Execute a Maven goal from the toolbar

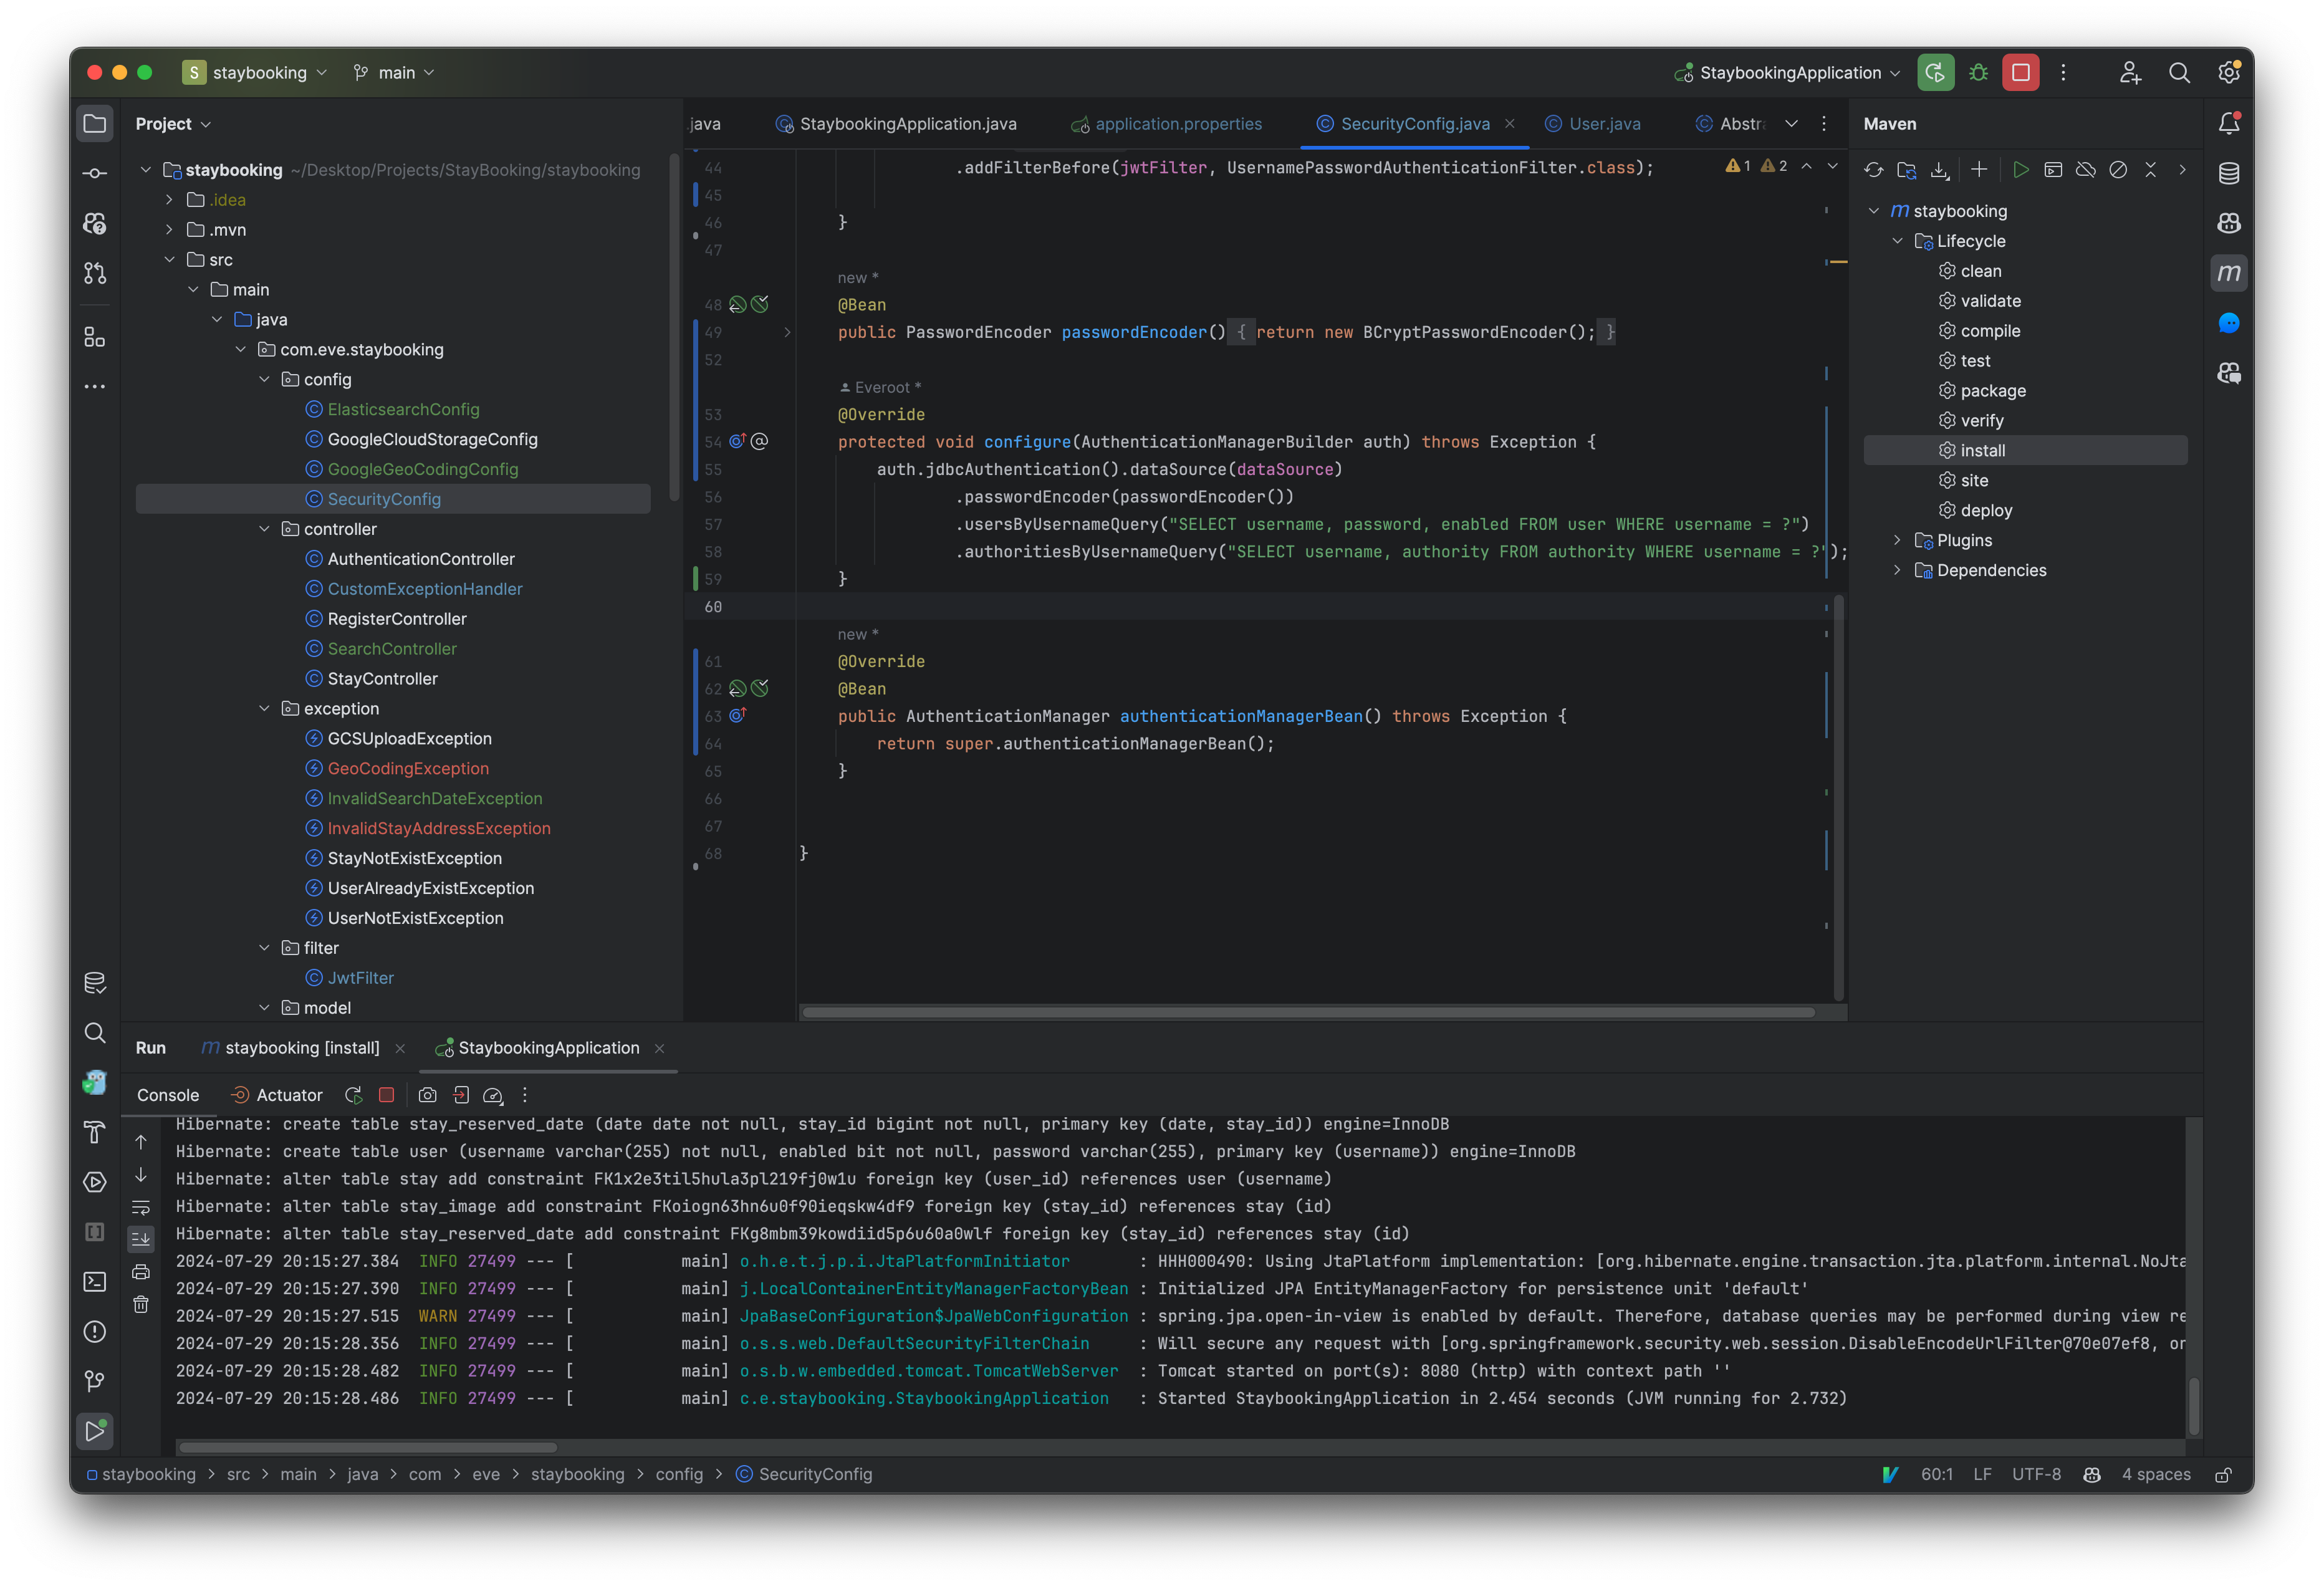tap(2053, 169)
